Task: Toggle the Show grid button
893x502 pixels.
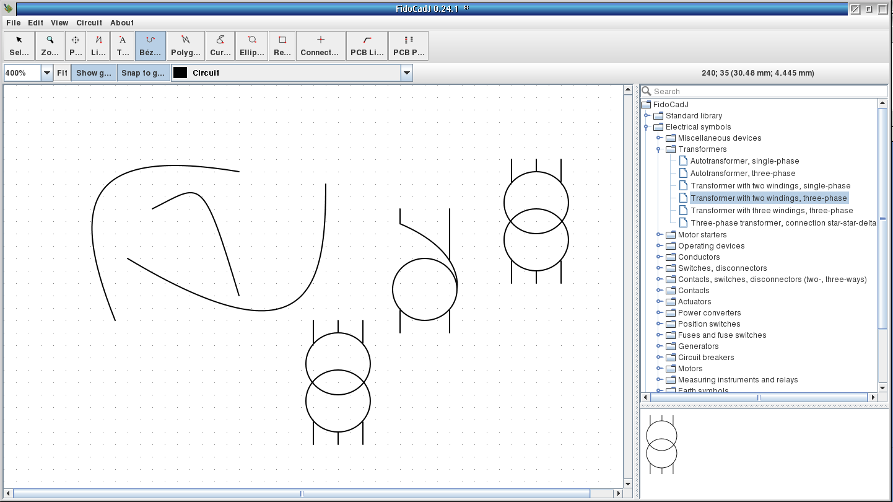Action: tap(94, 73)
